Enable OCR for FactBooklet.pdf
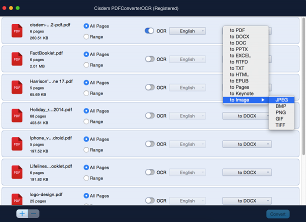 (149, 59)
